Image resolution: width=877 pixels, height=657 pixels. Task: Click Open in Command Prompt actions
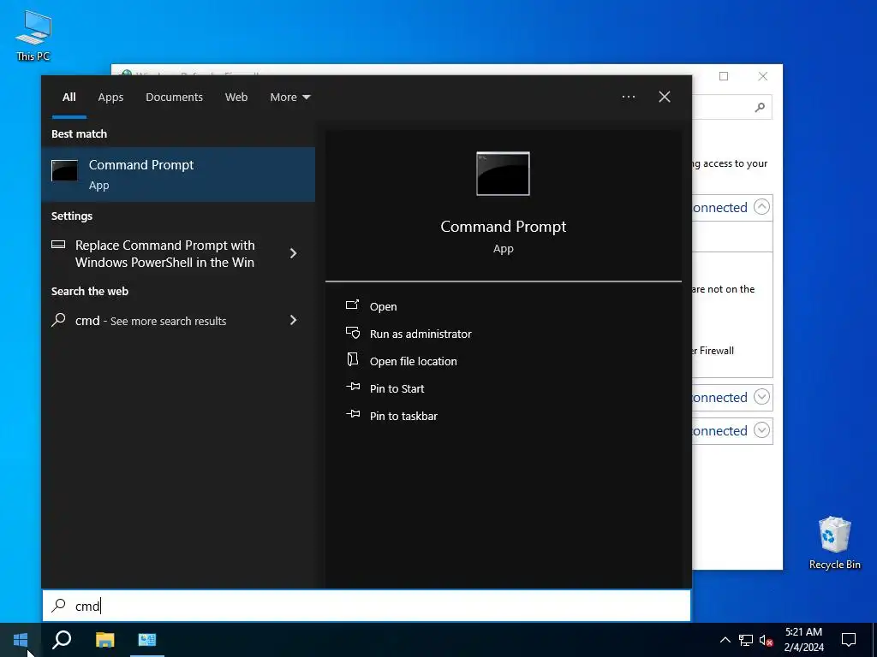point(383,307)
